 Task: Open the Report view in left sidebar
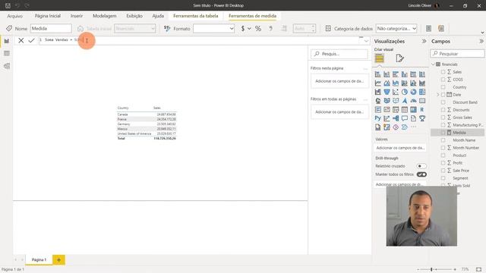pyautogui.click(x=7, y=41)
